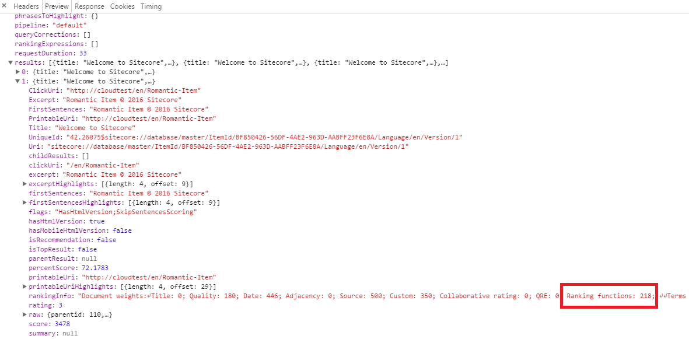The width and height of the screenshot is (689, 339).
Task: Collapse the results array
Action: (x=11, y=62)
